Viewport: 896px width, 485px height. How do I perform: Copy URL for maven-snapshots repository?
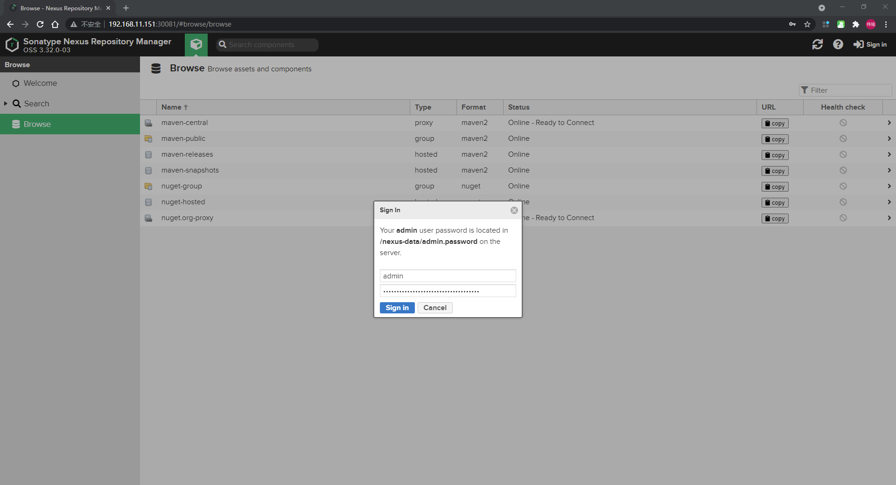point(775,171)
